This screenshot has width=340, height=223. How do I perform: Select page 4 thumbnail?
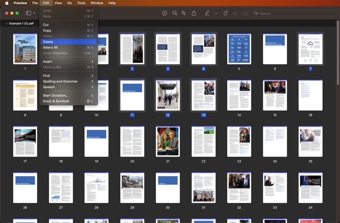pyautogui.click(x=204, y=49)
